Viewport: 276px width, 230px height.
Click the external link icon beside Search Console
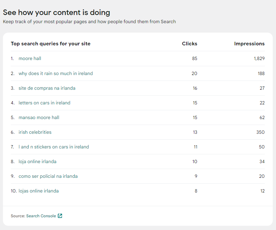coord(59,216)
